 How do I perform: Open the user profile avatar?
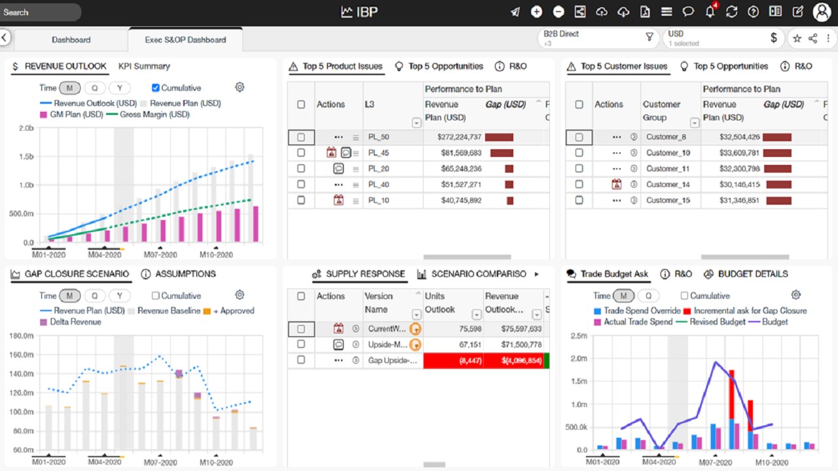822,12
